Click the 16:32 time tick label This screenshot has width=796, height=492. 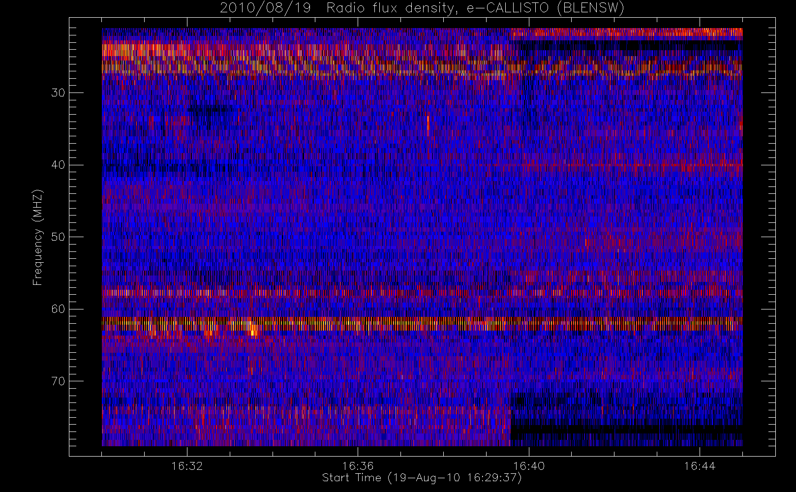(x=187, y=465)
